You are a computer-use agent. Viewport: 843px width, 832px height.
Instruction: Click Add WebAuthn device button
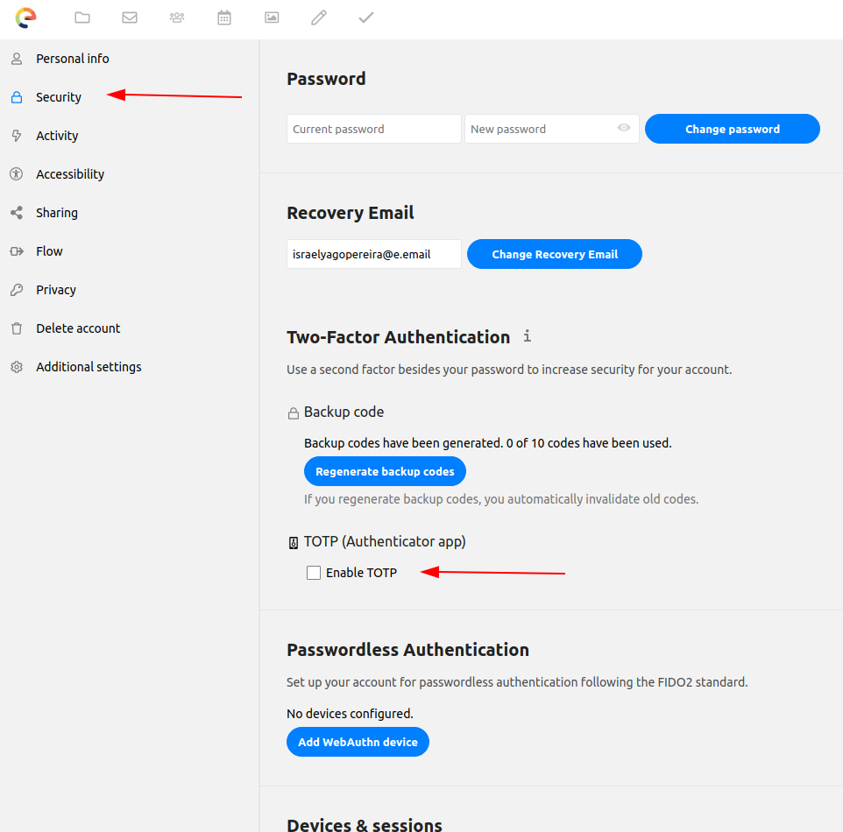tap(358, 742)
